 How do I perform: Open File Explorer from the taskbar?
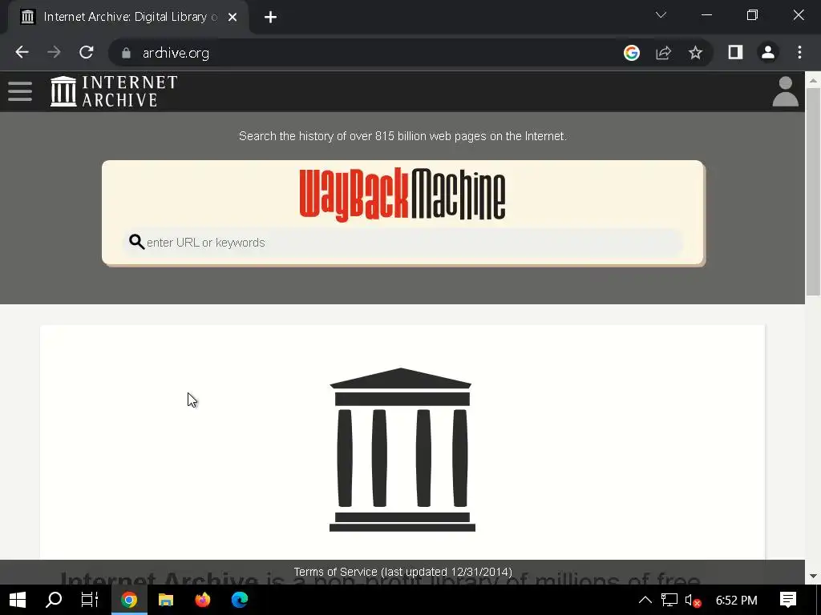(x=166, y=600)
